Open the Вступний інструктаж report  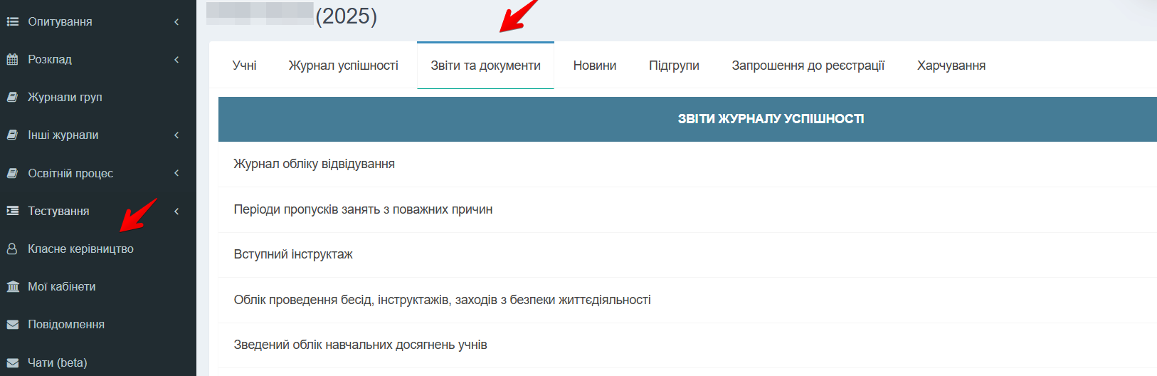[293, 254]
